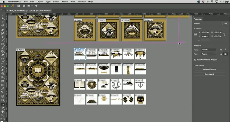This screenshot has height=122, width=230.
Task: Click the artboard Name field
Action: coord(208,50)
